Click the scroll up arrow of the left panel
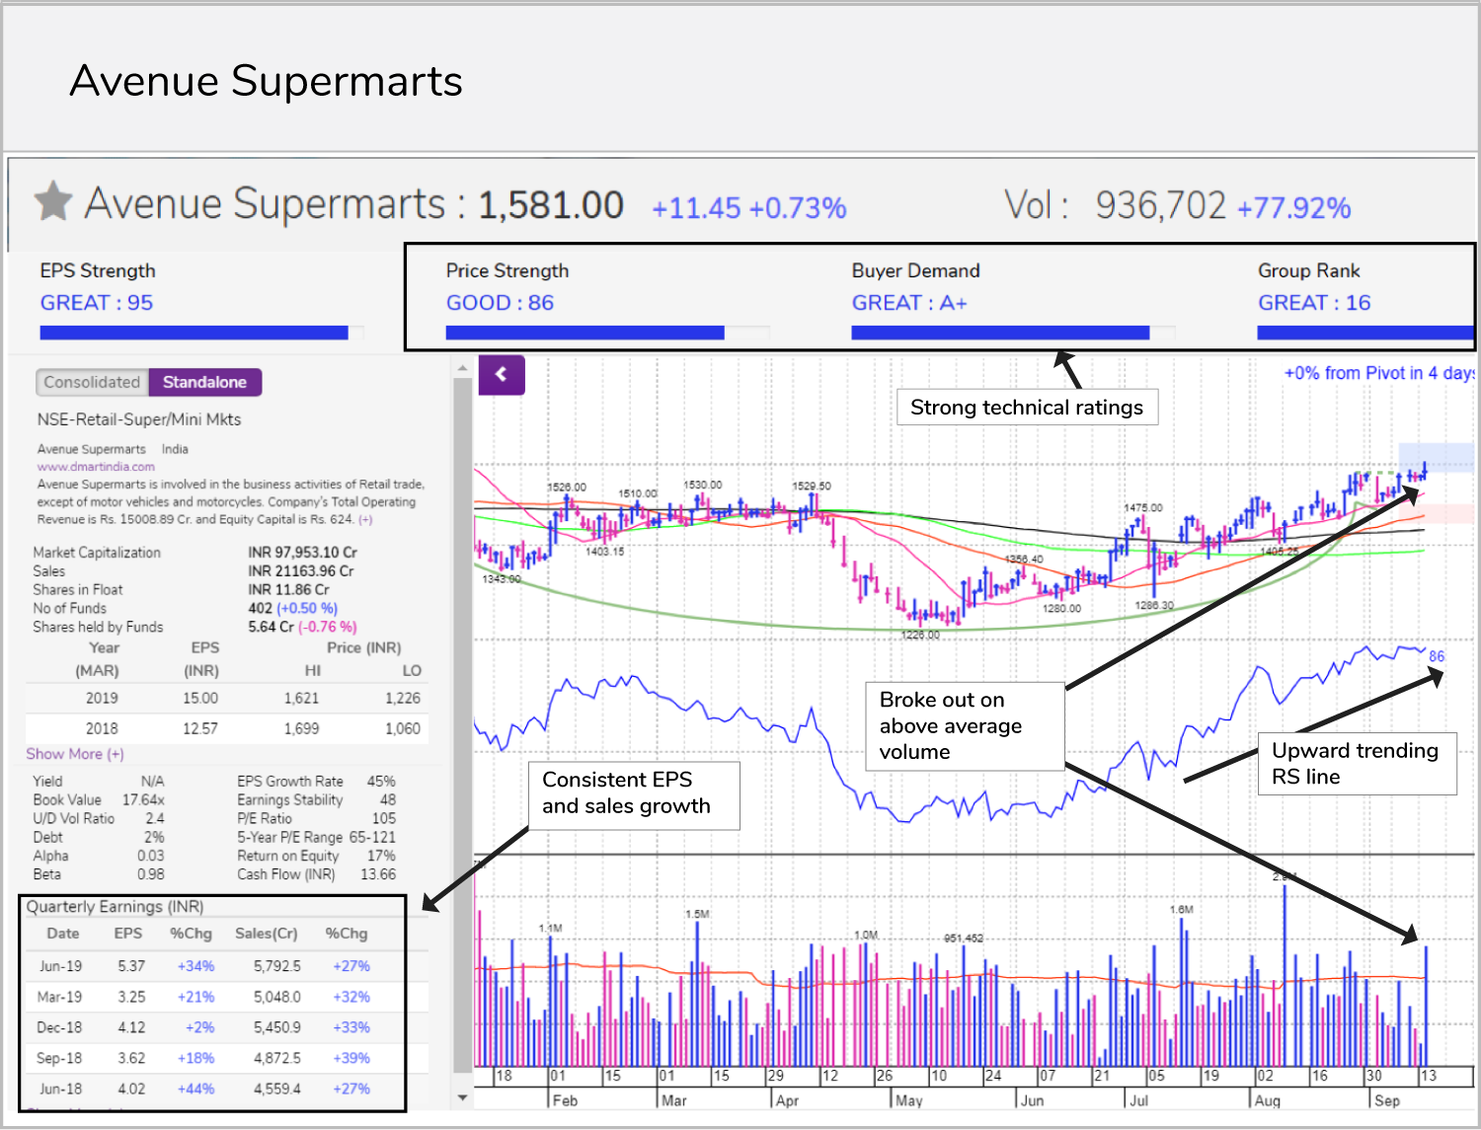This screenshot has width=1481, height=1130. [x=462, y=368]
